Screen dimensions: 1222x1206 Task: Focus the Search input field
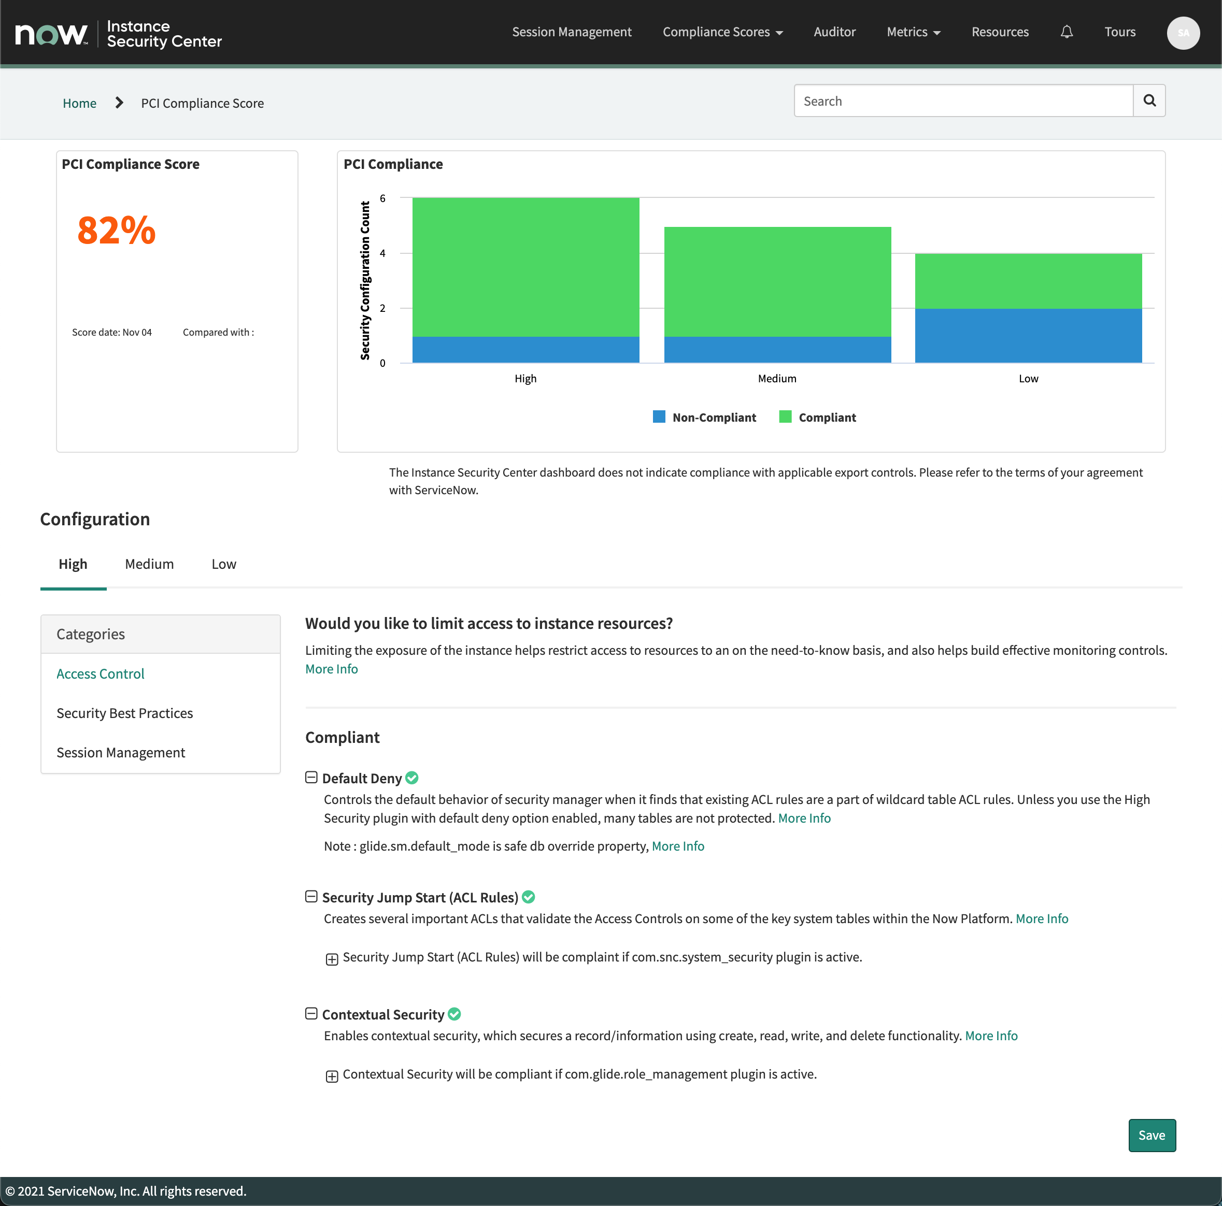pyautogui.click(x=963, y=101)
